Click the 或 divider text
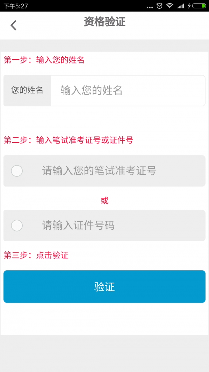The height and width of the screenshot is (372, 209). [104, 200]
